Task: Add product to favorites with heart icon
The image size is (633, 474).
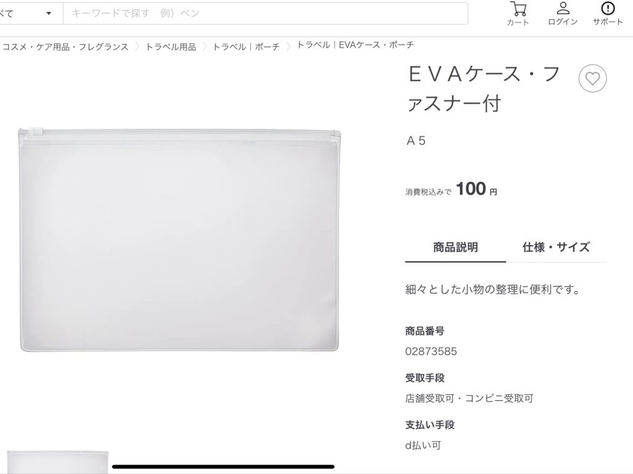Action: pos(592,78)
